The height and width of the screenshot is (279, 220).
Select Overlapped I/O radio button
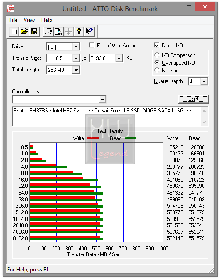157,62
